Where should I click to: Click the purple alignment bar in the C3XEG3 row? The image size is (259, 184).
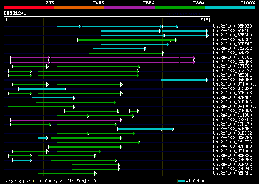pyautogui.click(x=66, y=120)
